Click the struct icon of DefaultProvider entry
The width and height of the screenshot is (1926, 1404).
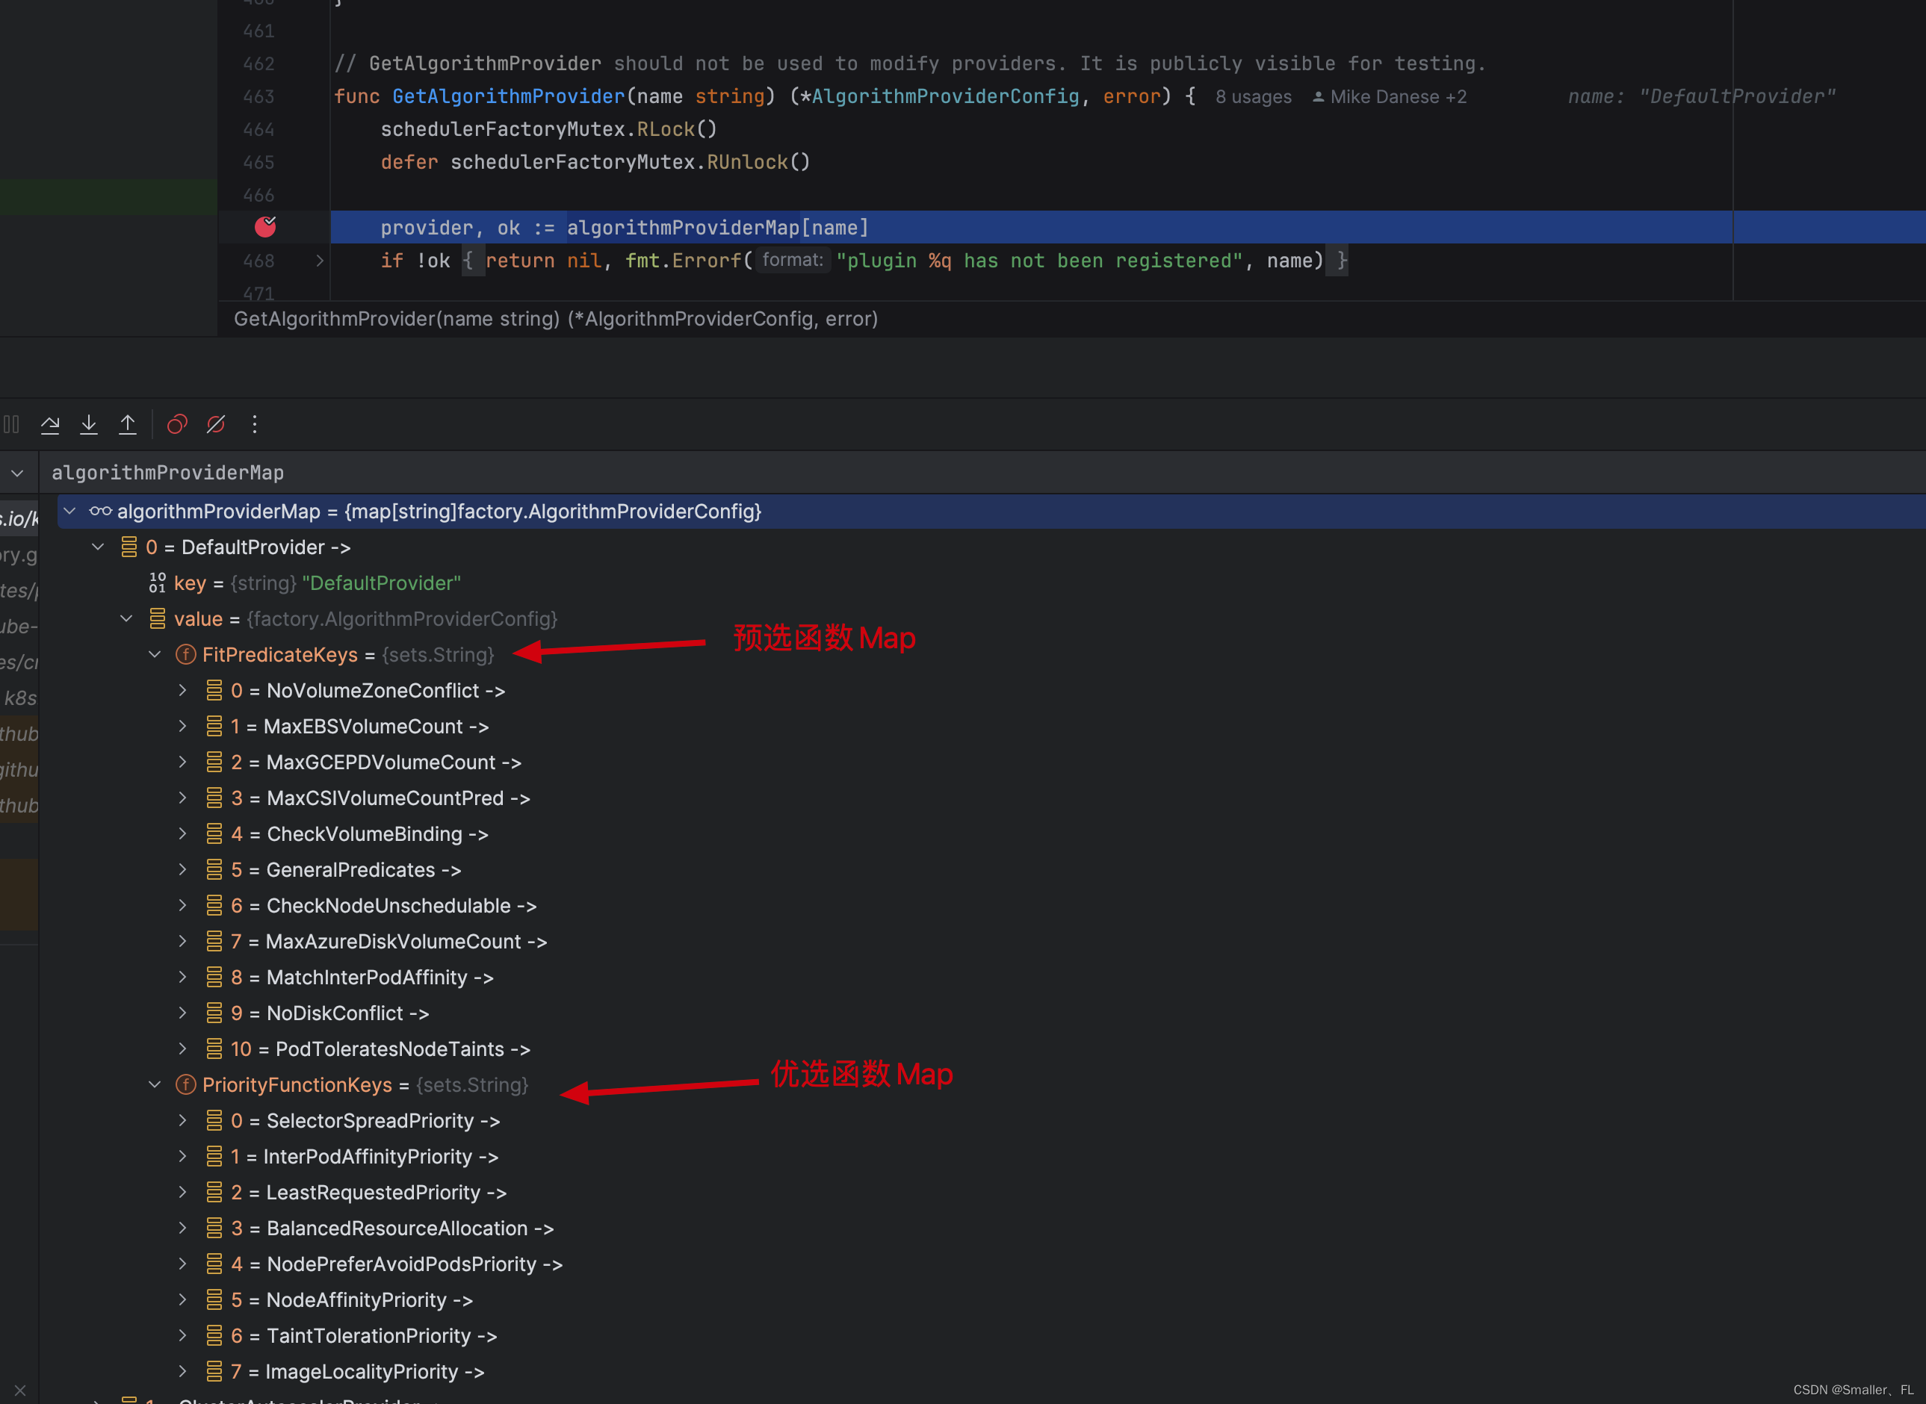129,547
